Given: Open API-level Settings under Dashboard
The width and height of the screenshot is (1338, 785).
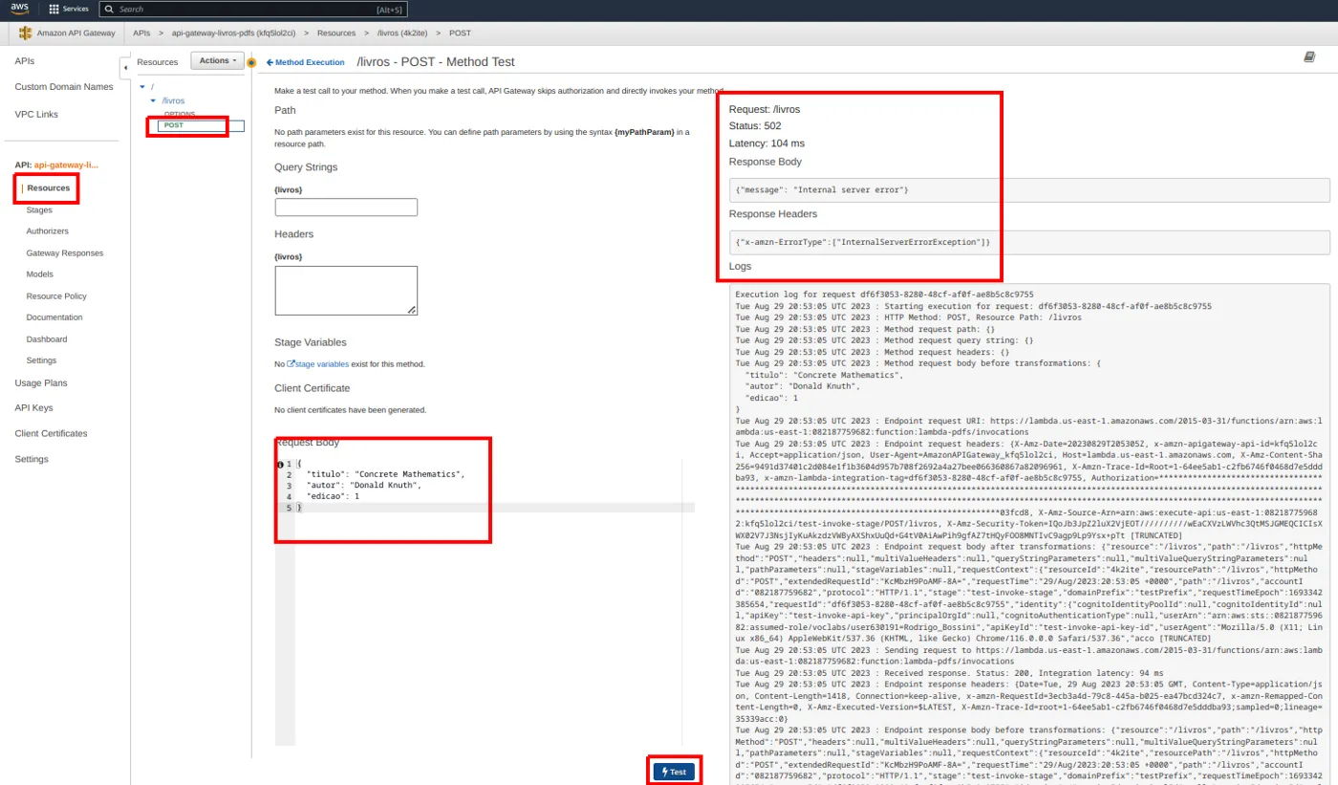Looking at the screenshot, I should [41, 360].
